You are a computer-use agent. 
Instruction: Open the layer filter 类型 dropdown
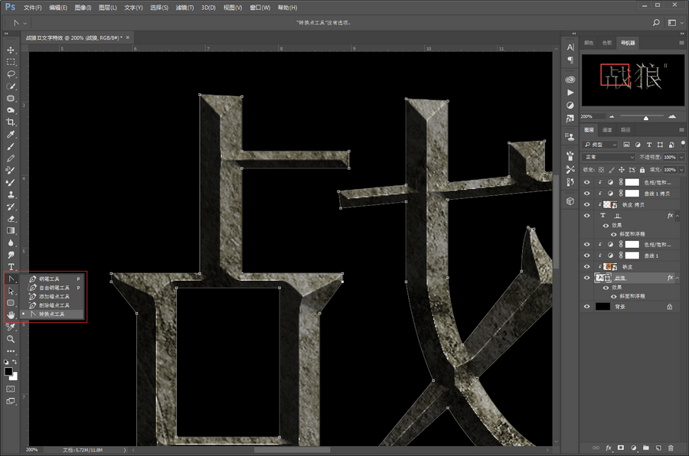pos(600,145)
